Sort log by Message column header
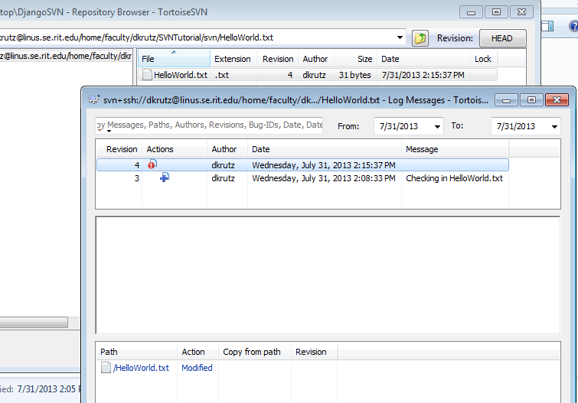 456,149
